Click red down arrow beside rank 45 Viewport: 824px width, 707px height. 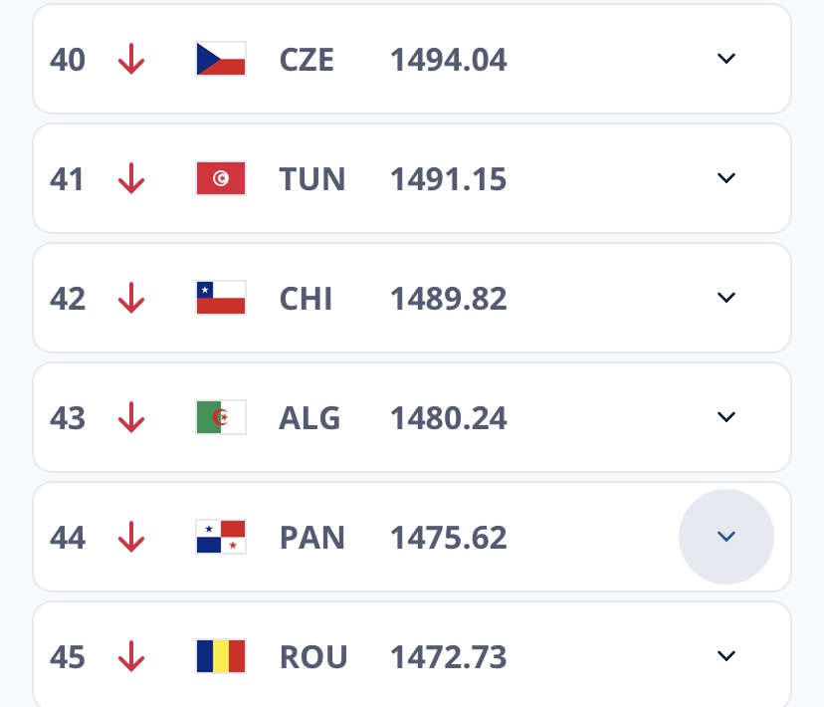131,657
